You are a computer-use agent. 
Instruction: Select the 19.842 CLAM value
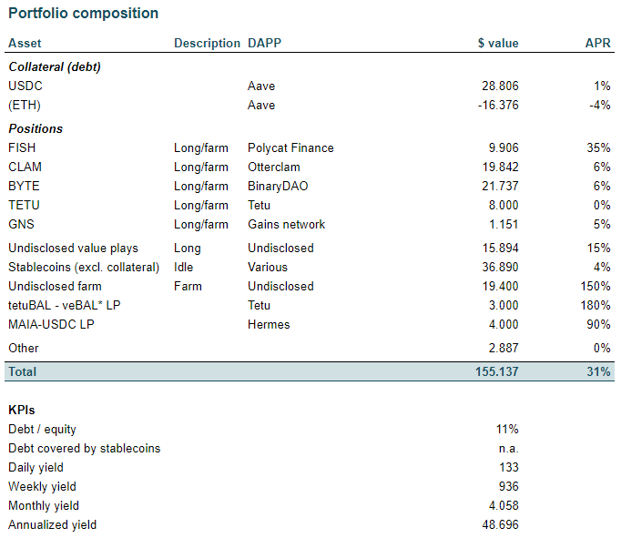tap(500, 167)
